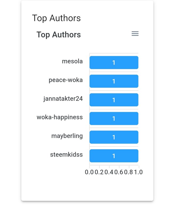
Task: Click the bold Top Authors chart title
Action: [59, 35]
